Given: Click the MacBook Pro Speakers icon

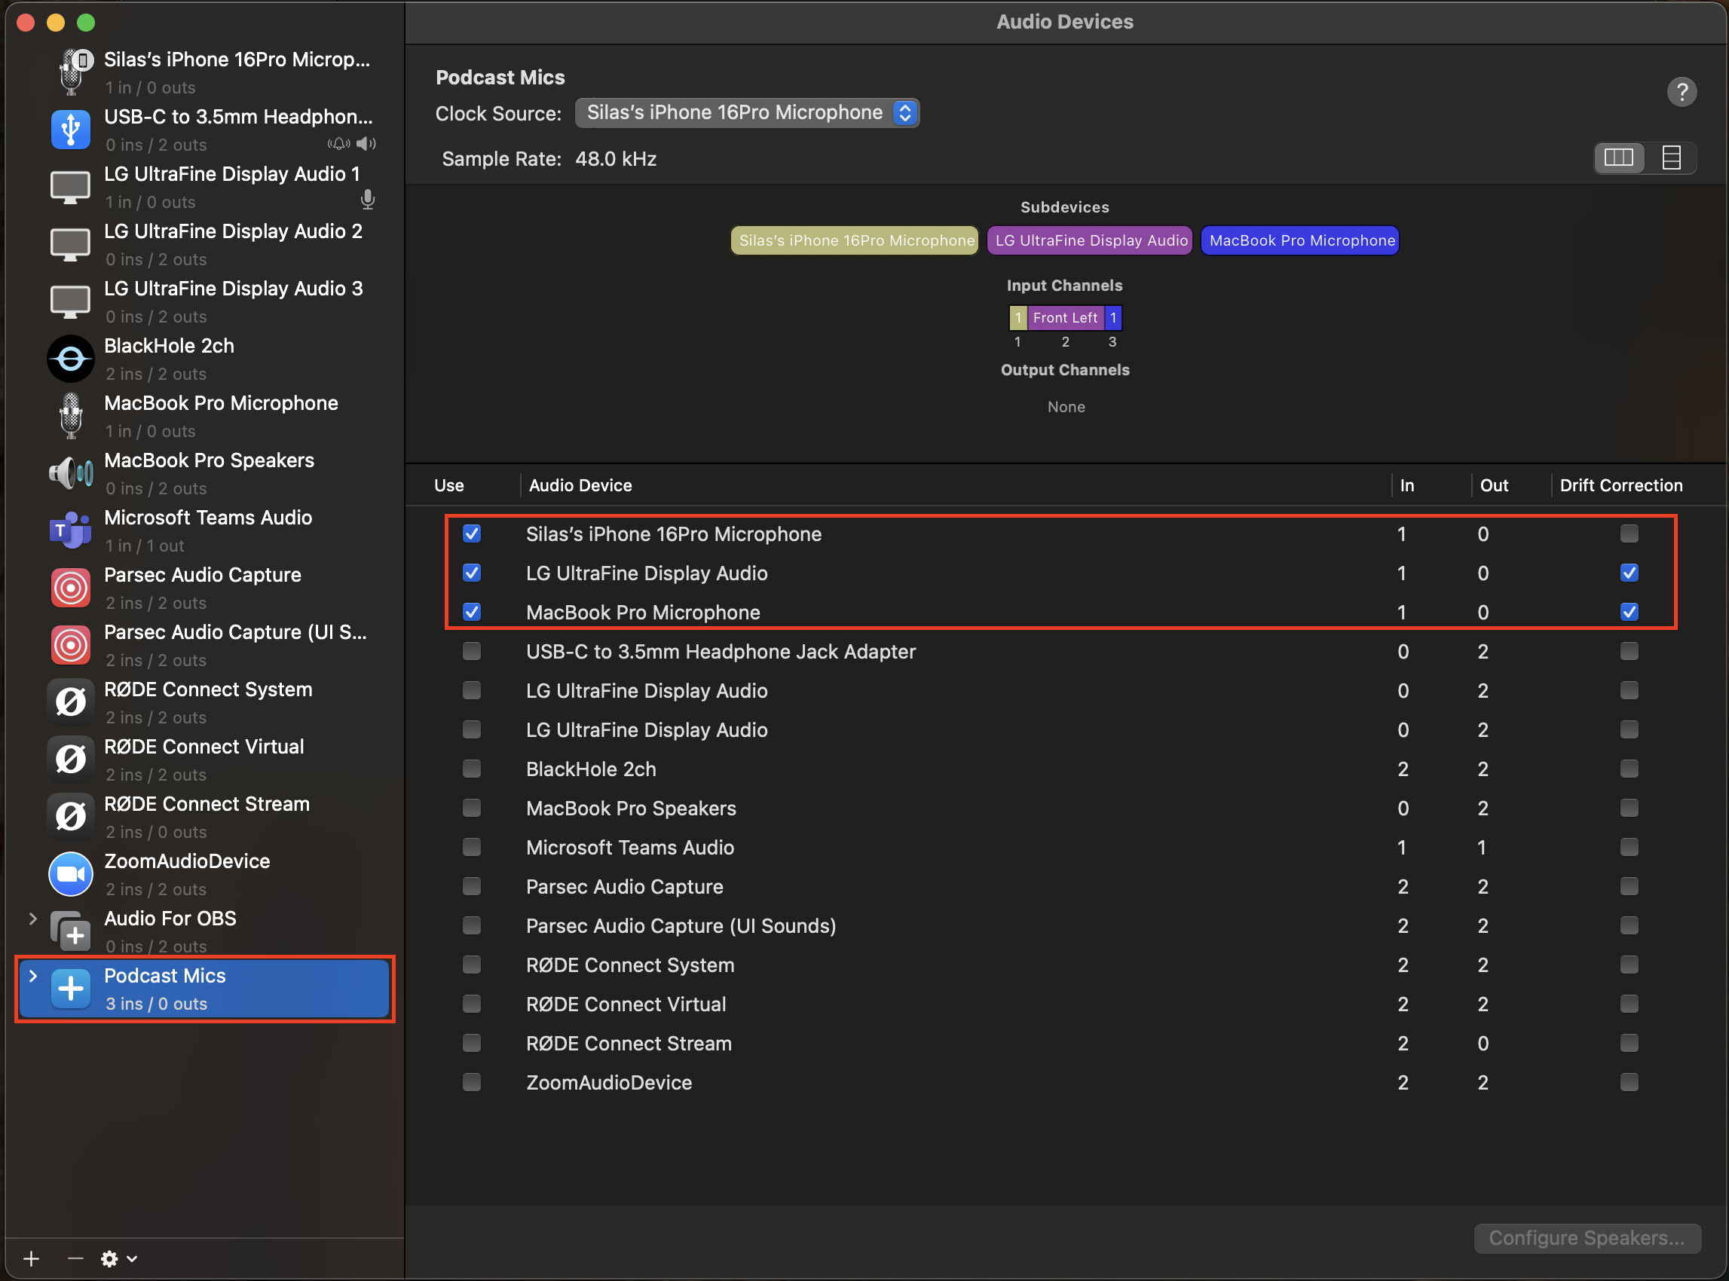Looking at the screenshot, I should click(71, 473).
